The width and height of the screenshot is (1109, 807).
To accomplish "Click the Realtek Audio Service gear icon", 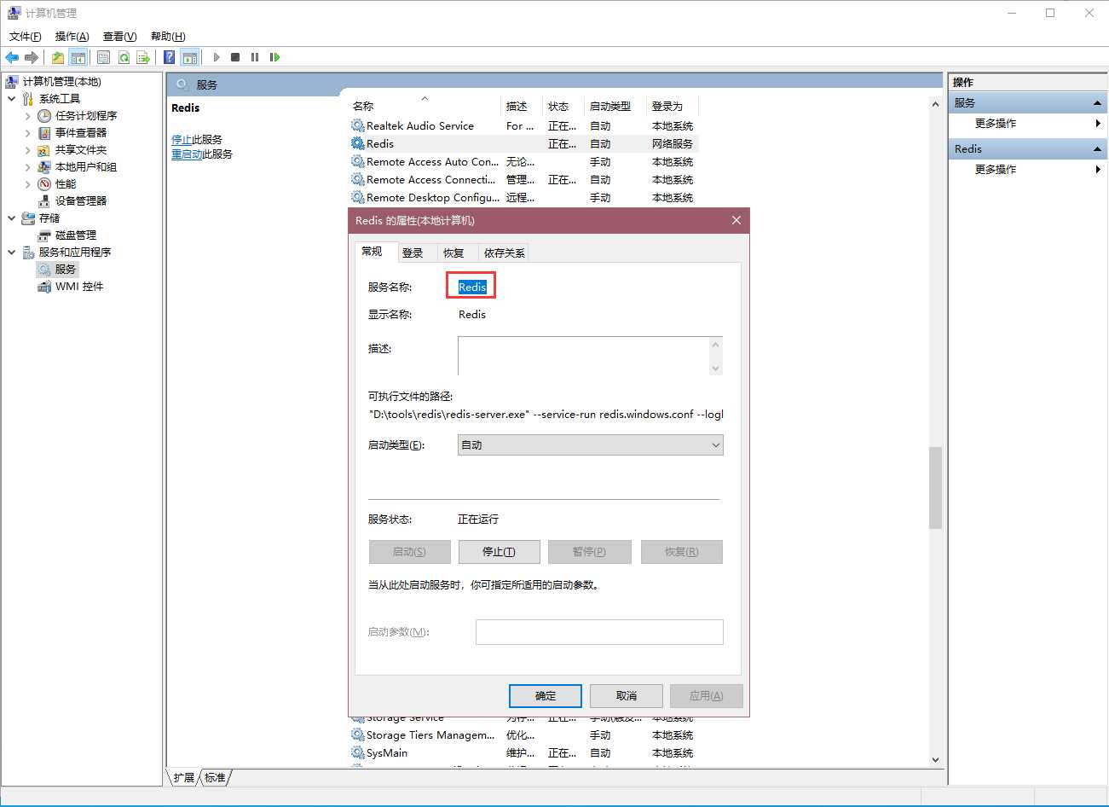I will [358, 125].
